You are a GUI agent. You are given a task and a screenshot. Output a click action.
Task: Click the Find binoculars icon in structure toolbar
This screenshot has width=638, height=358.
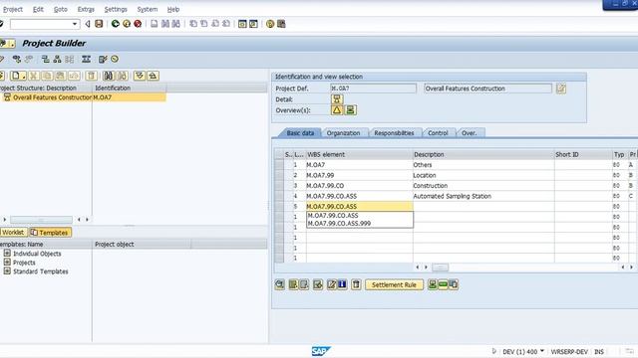[x=108, y=76]
